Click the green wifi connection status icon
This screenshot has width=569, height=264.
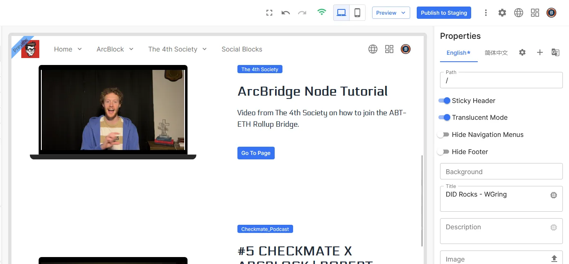tap(322, 12)
